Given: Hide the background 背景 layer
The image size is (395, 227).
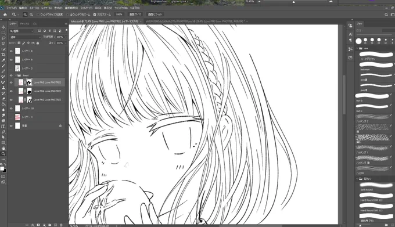Looking at the screenshot, I should 11,126.
